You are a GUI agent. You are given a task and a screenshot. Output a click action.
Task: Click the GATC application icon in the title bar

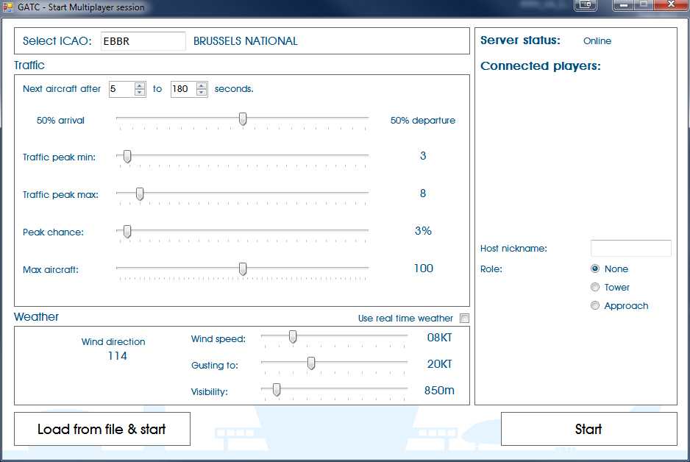coord(7,7)
